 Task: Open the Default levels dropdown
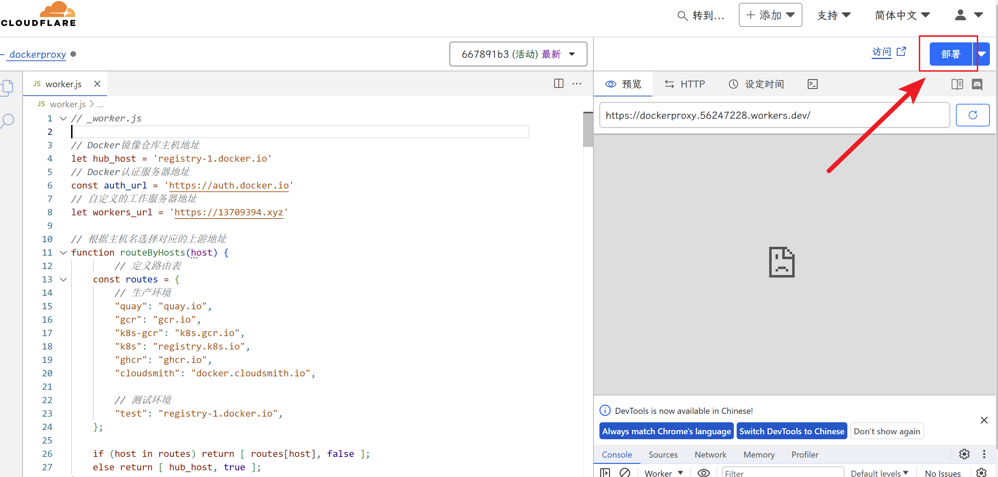(879, 473)
